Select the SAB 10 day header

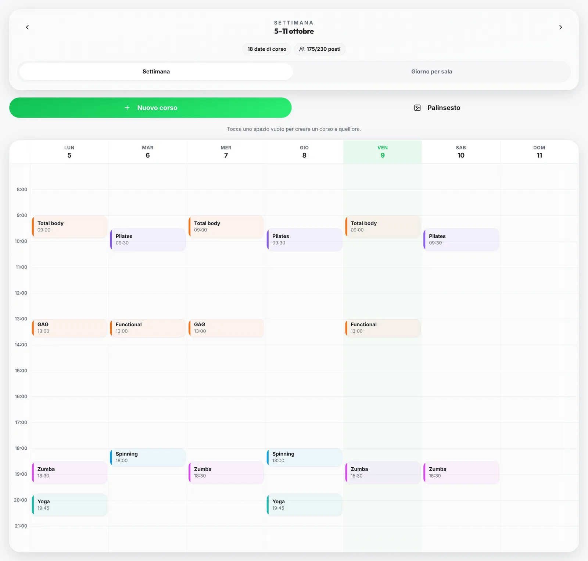coord(461,152)
